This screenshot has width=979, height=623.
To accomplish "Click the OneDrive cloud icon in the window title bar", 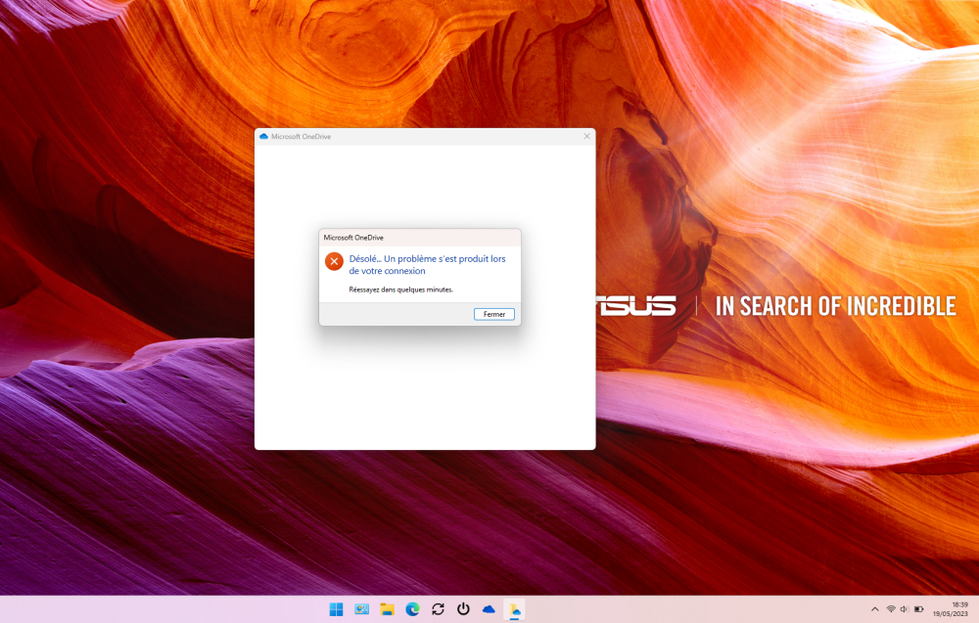I will coord(263,136).
